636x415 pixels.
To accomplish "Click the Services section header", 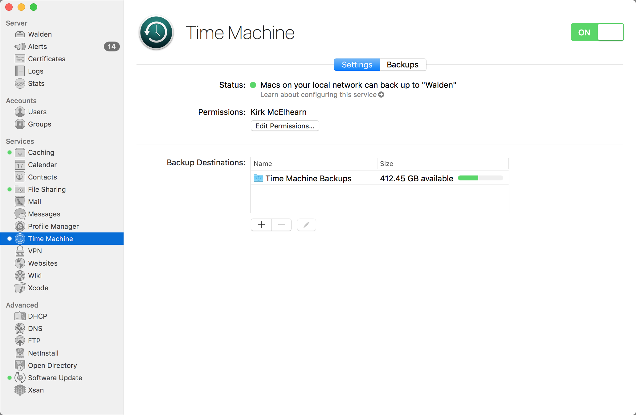I will click(20, 141).
